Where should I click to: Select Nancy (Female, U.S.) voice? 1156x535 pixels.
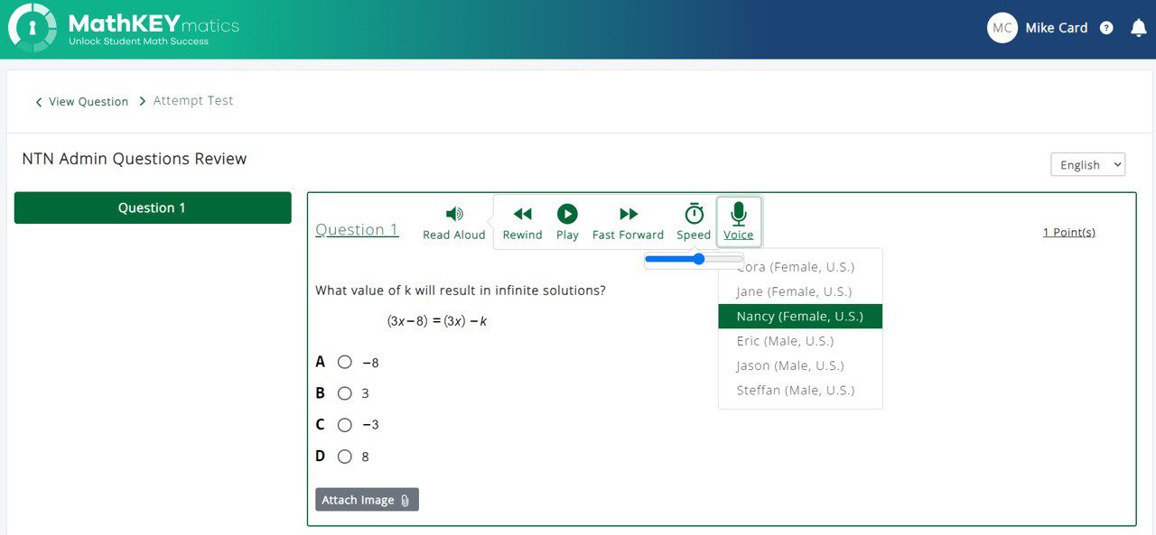(799, 316)
